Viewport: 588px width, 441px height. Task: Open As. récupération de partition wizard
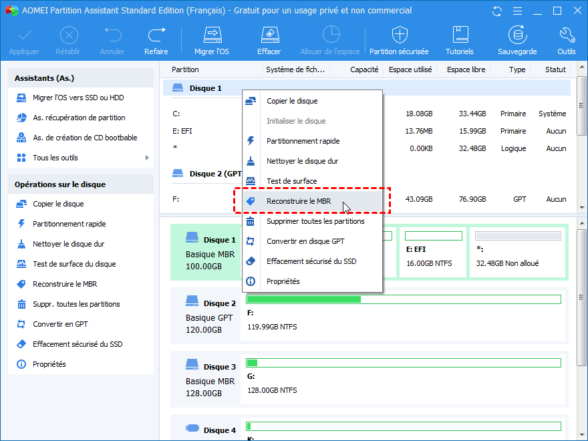(x=79, y=118)
